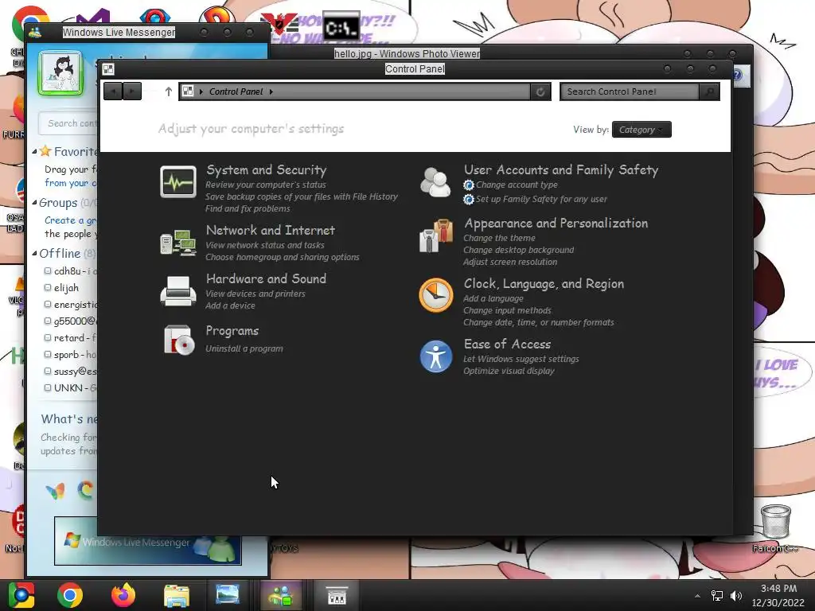Open Network and Internet category
815x611 pixels.
[x=271, y=230]
